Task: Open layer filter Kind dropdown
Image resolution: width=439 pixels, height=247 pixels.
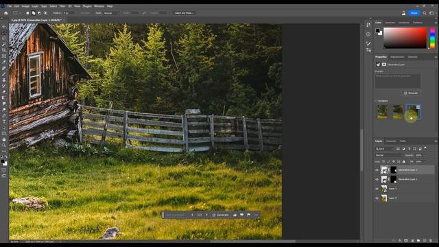Action: click(x=385, y=149)
